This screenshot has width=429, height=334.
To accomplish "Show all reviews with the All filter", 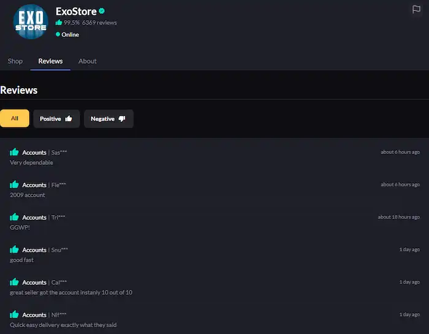I will (15, 118).
